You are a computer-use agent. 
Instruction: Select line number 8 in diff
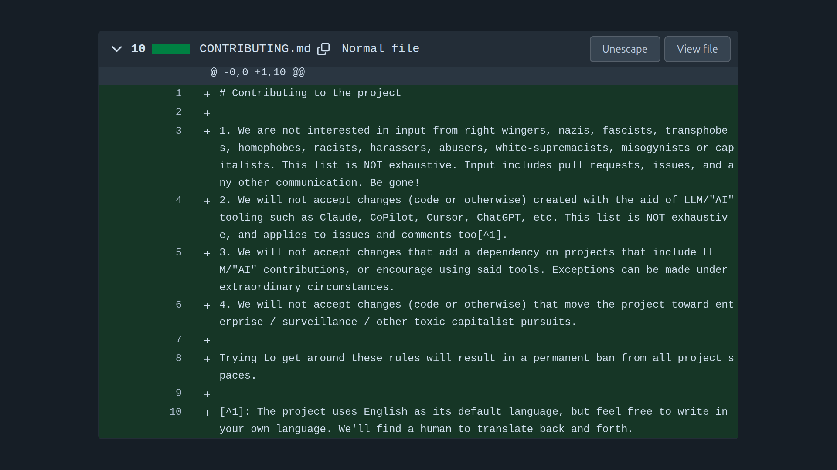pyautogui.click(x=178, y=358)
